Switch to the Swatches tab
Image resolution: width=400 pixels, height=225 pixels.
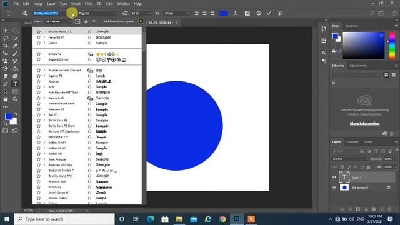click(352, 26)
